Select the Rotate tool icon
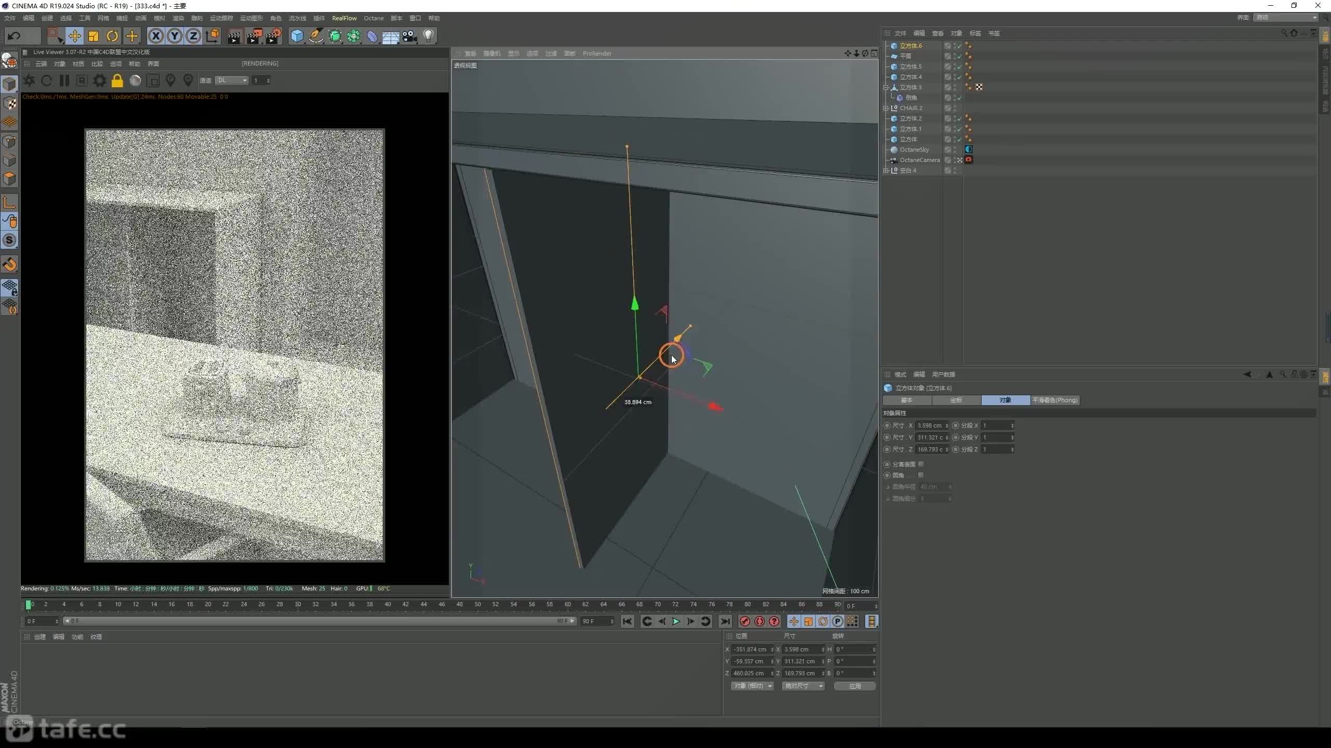This screenshot has width=1331, height=748. [112, 36]
